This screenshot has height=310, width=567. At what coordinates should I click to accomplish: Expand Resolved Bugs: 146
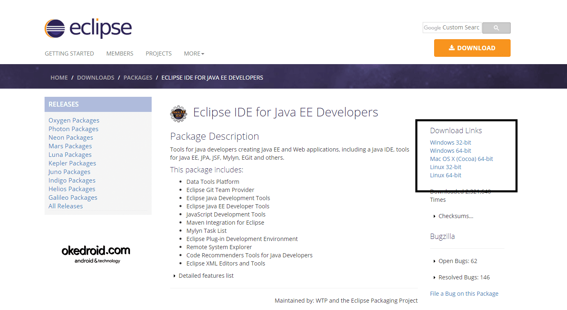point(462,277)
